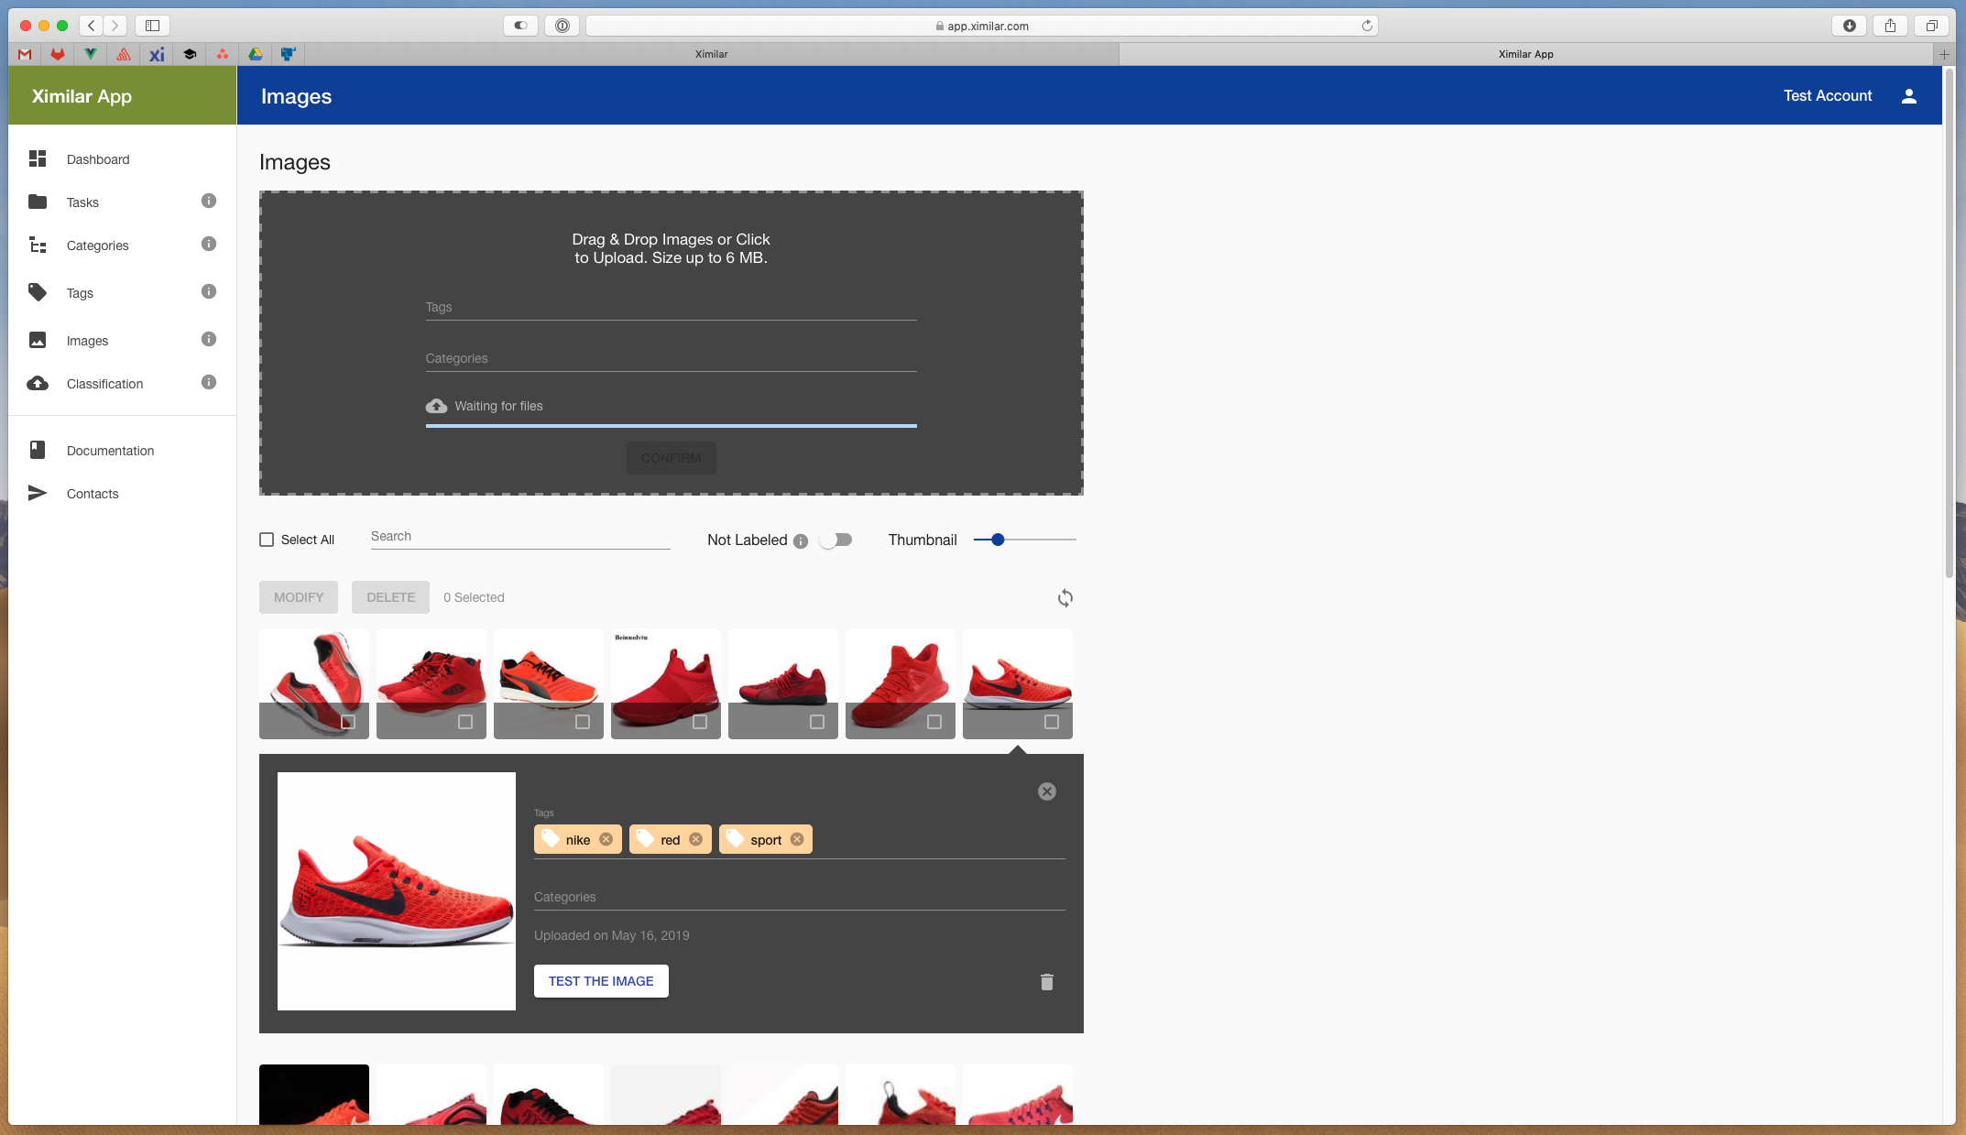The image size is (1966, 1135).
Task: Open Tags field in upload area
Action: point(671,307)
